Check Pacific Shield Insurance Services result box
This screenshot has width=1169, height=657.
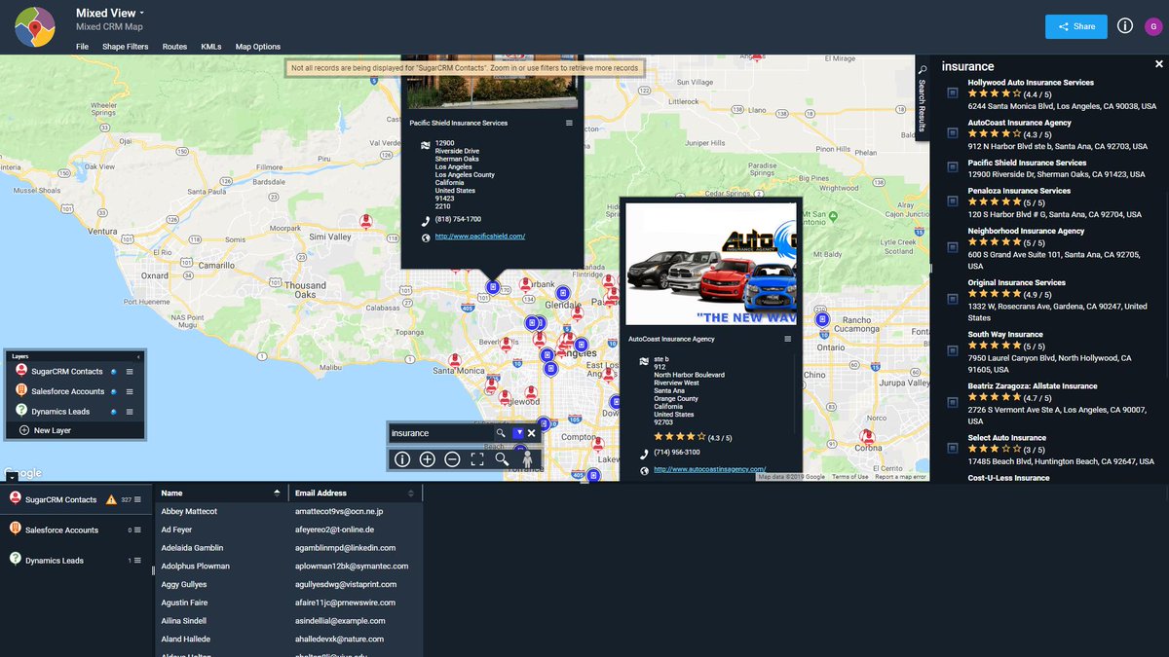(x=953, y=167)
